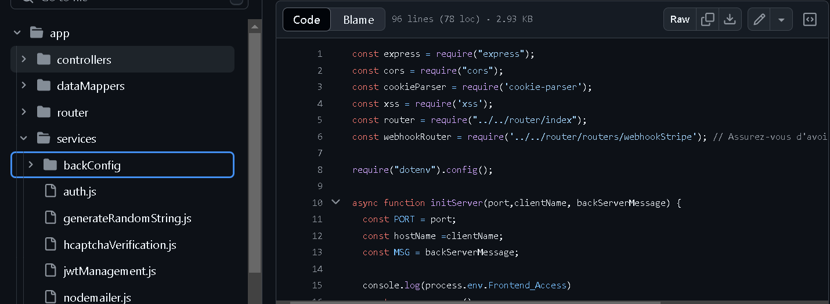Click webhookRouter variable on line 6

click(x=418, y=137)
